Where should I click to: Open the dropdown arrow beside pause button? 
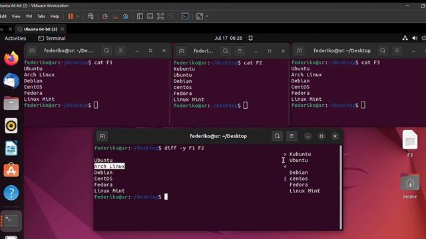coord(78,17)
